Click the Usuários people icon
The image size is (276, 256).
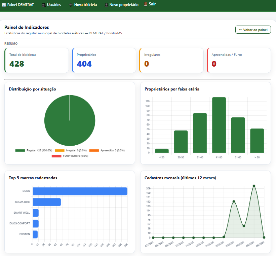pyautogui.click(x=44, y=5)
